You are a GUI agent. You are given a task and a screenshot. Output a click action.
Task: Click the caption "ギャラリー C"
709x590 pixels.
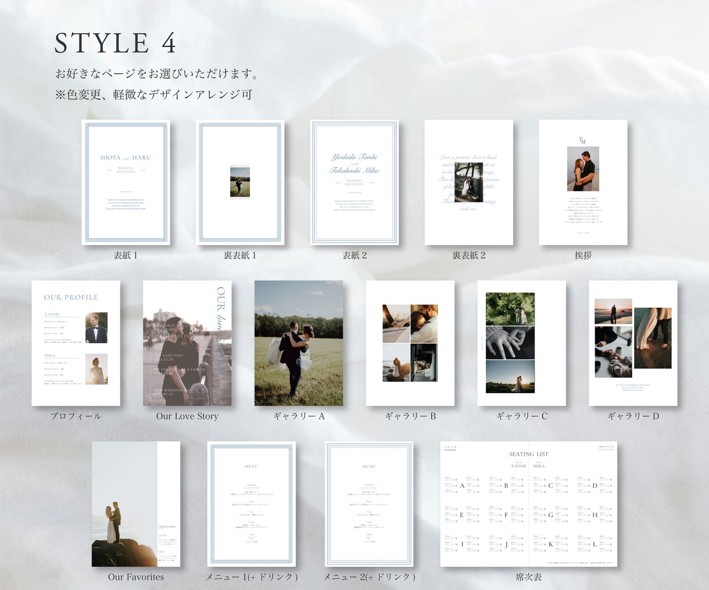[x=522, y=416]
